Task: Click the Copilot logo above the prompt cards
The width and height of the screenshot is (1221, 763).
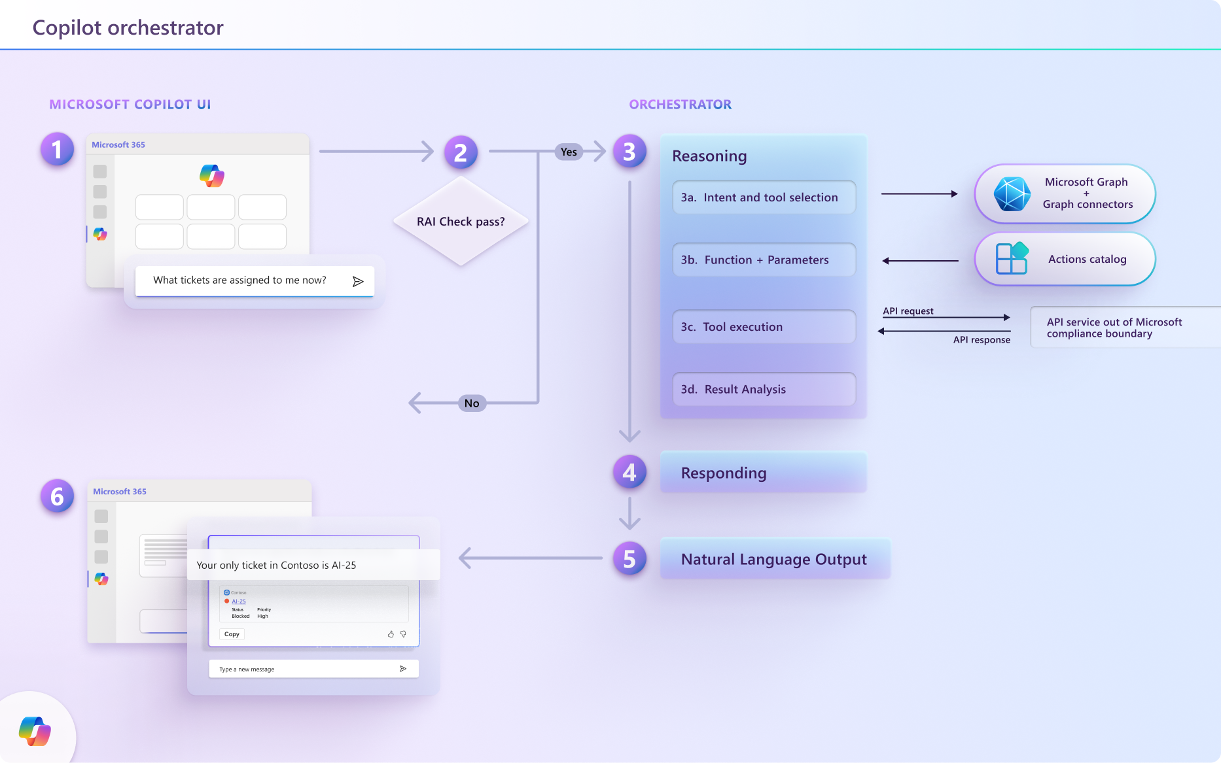Action: click(x=212, y=176)
